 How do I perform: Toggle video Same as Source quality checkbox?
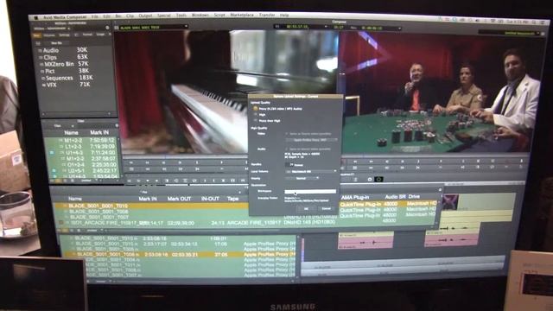[287, 134]
